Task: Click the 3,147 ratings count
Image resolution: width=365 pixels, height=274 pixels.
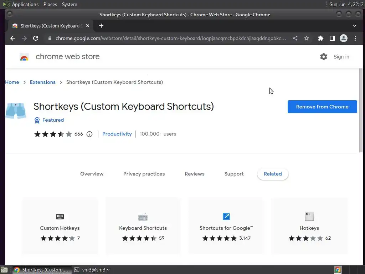Action: pyautogui.click(x=245, y=238)
